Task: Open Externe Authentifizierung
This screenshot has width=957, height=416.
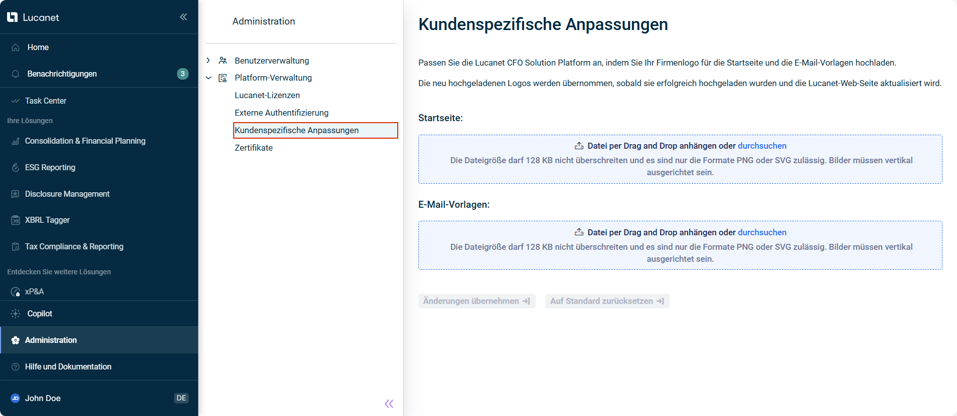Action: (281, 113)
